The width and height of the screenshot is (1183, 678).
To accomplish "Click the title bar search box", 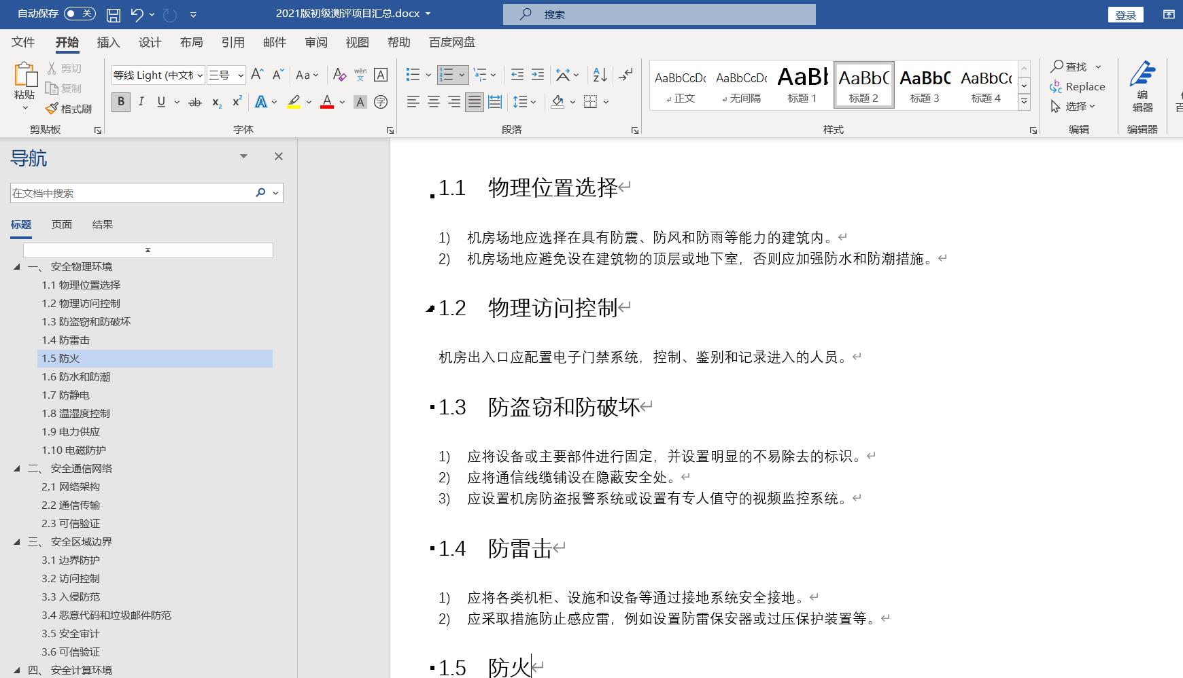I will [x=659, y=14].
